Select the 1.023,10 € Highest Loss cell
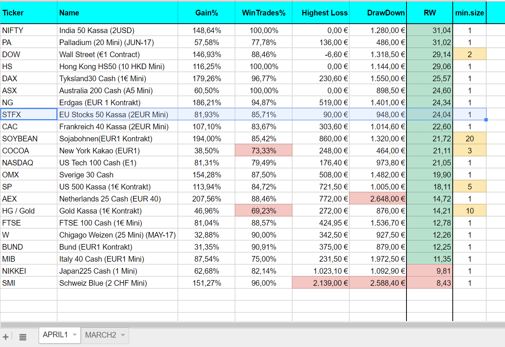The width and height of the screenshot is (505, 347). coord(321,271)
